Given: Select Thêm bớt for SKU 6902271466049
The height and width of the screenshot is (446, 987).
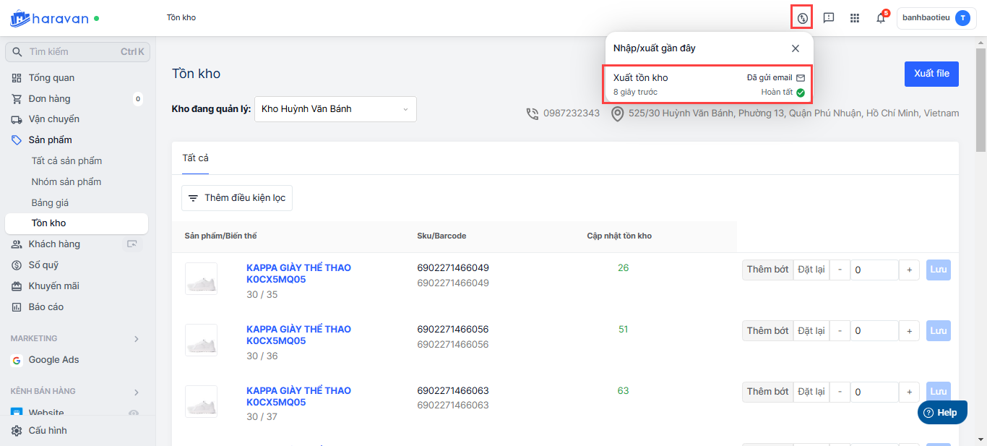Looking at the screenshot, I should [x=767, y=270].
